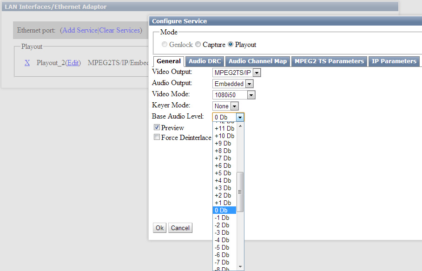Open the IP Parameters tab
The height and width of the screenshot is (271, 422).
pos(394,61)
